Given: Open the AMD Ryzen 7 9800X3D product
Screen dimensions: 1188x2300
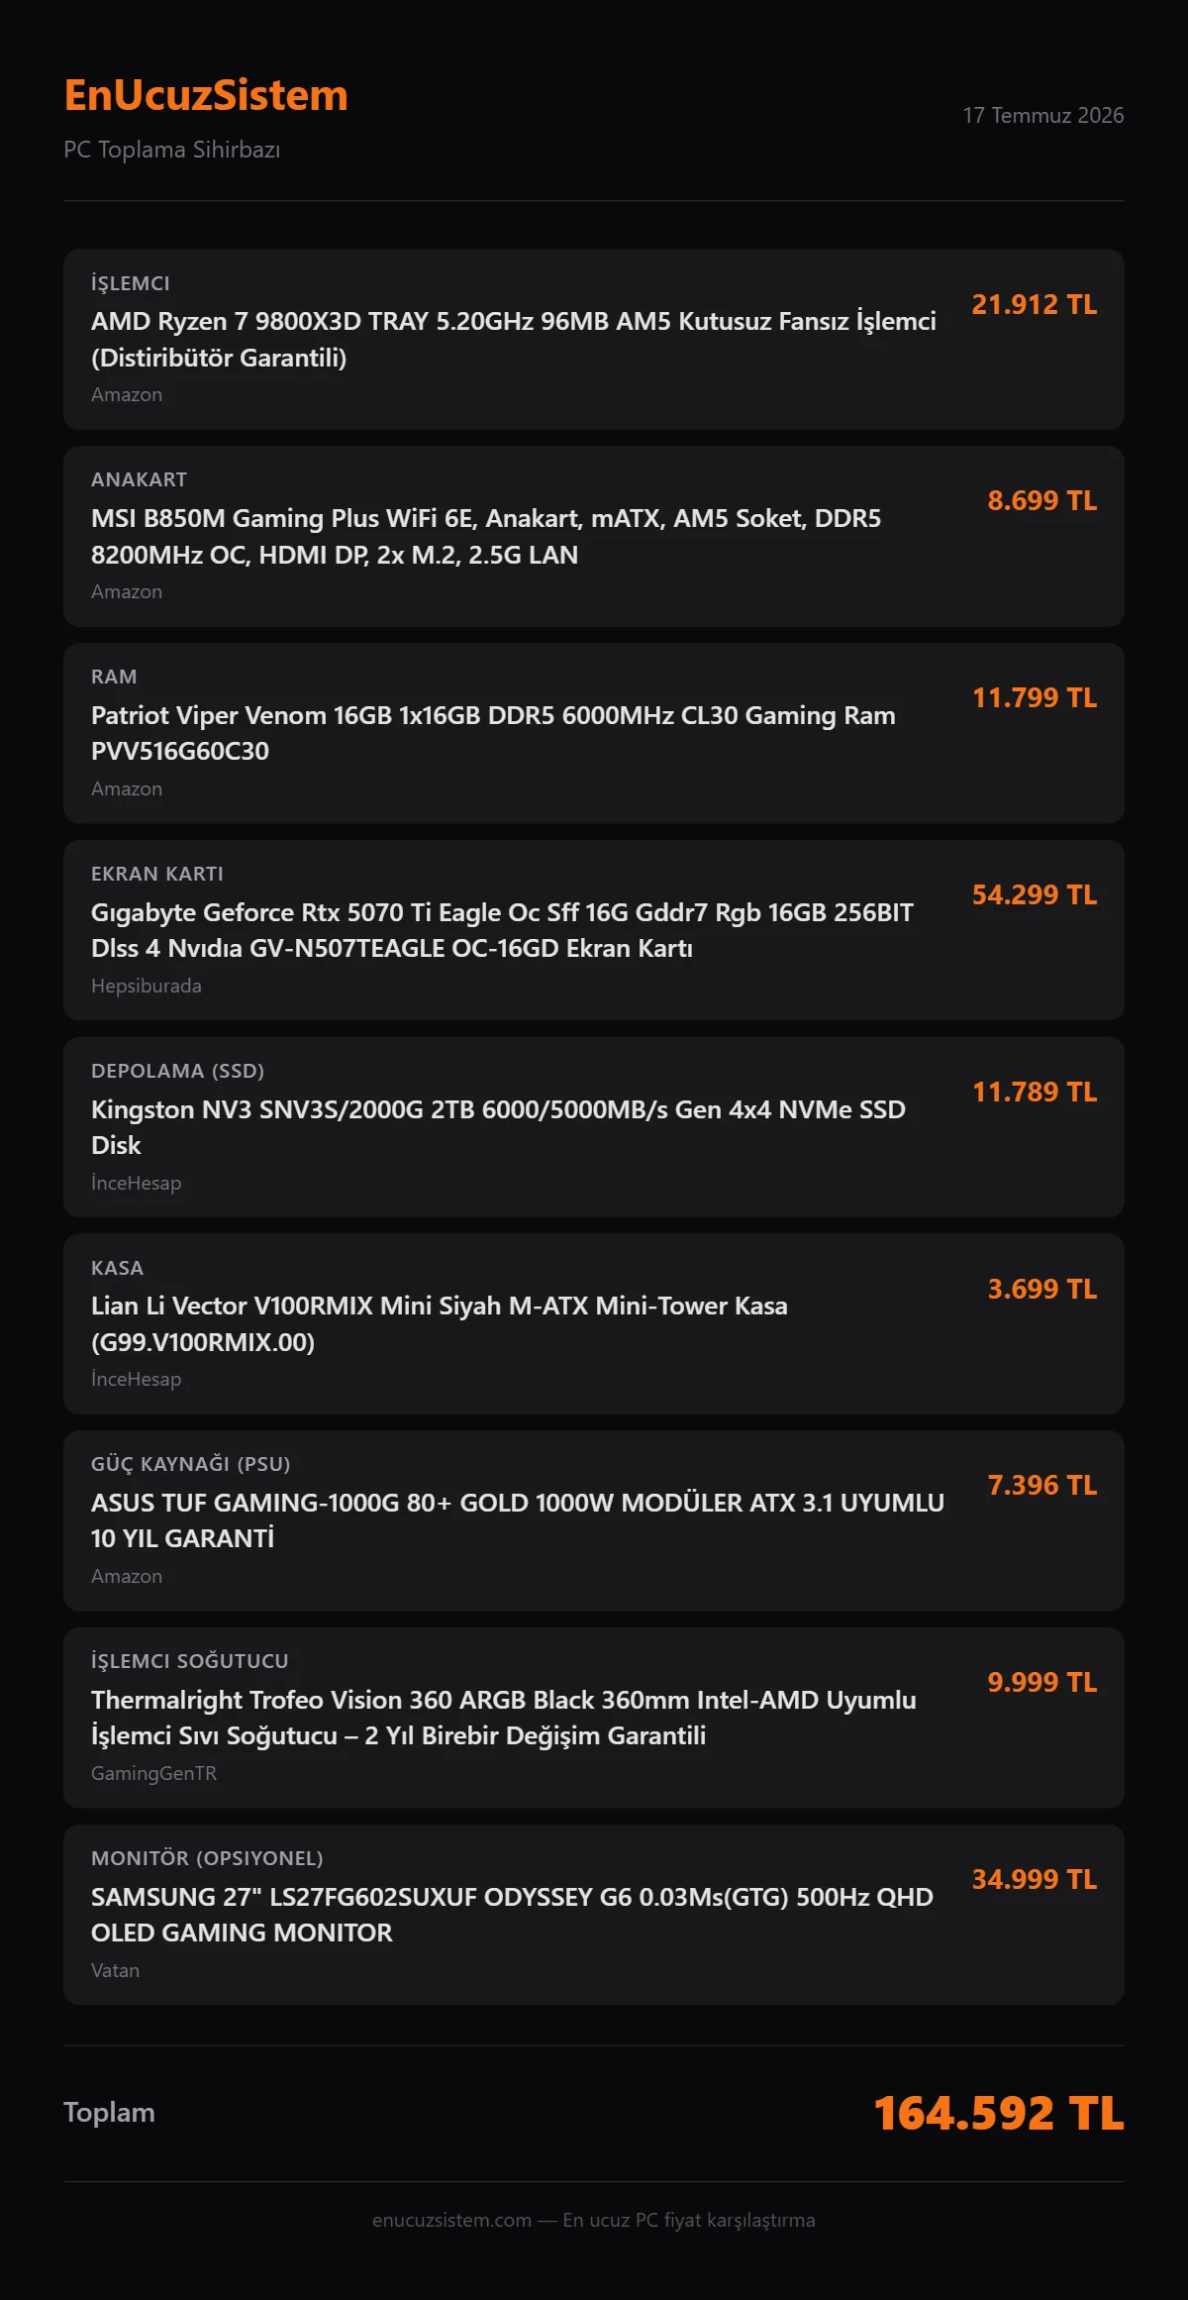Looking at the screenshot, I should coord(514,339).
